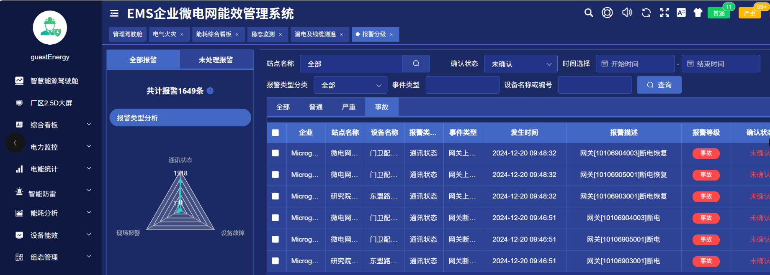Screen dimensions: 770x275
Task: Tick checkbox for 网关[10106904003]断电恢复 row
Action: pyautogui.click(x=275, y=153)
